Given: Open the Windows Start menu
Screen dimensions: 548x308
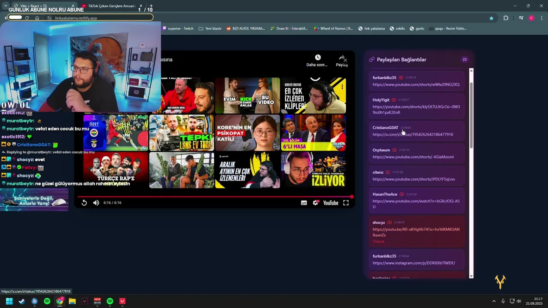Looking at the screenshot, I should (x=9, y=301).
